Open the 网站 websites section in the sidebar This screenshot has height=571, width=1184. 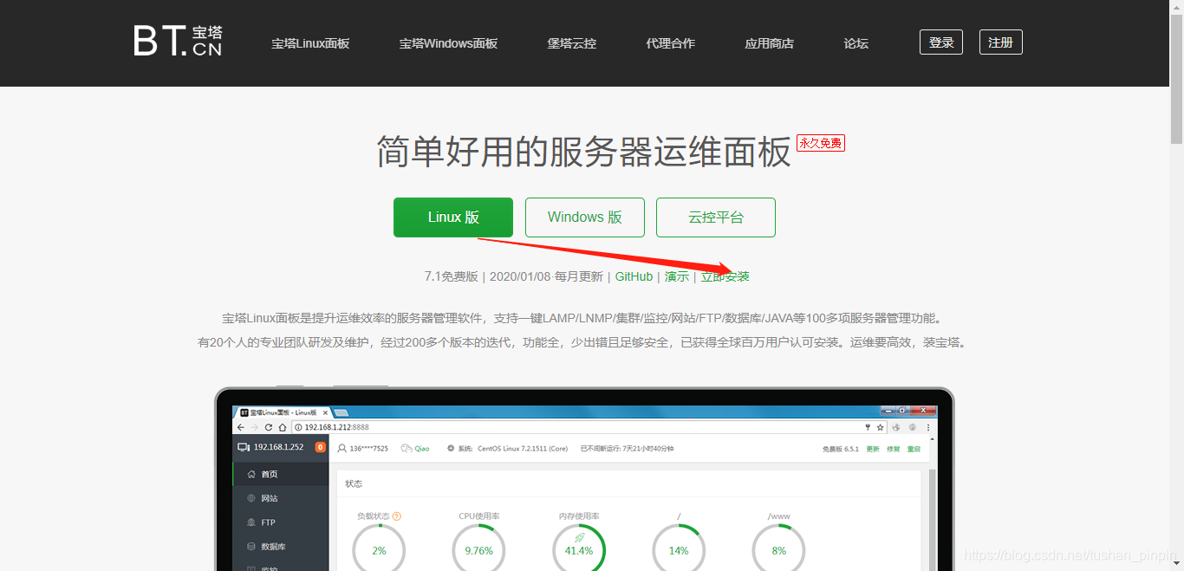[250, 498]
